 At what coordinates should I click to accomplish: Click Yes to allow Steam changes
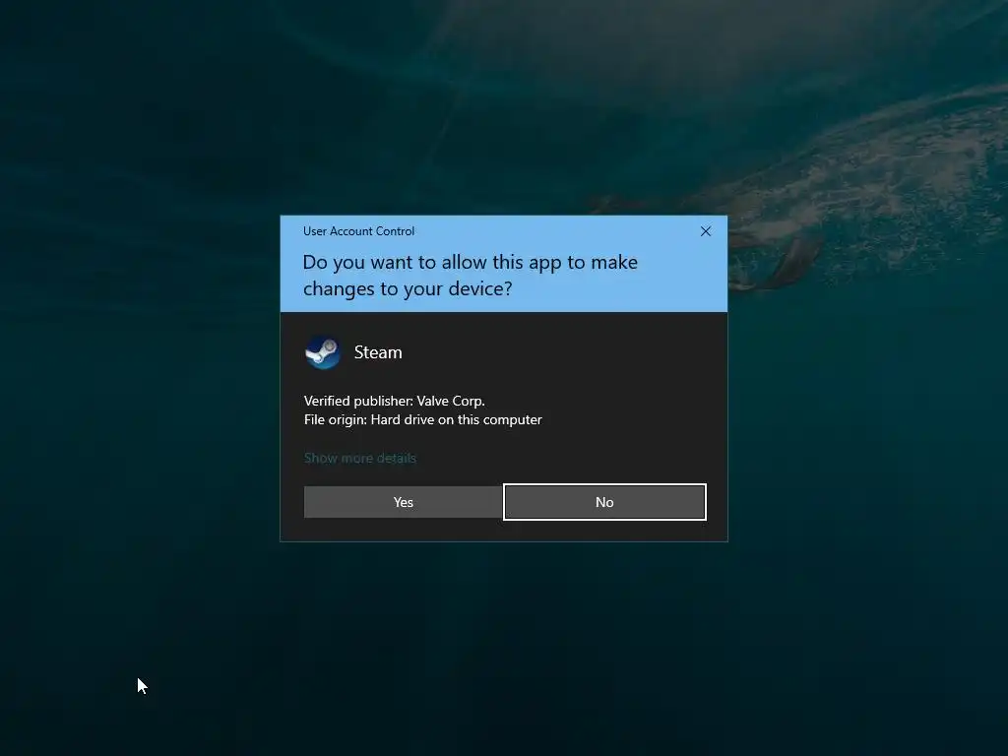(x=403, y=502)
